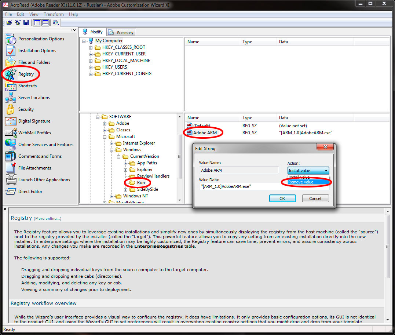Collapse the Microsoft node
395x335 pixels.
[x=105, y=137]
